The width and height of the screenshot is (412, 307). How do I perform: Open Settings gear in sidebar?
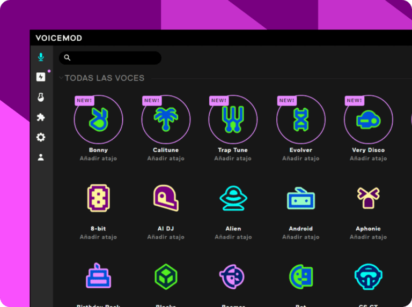coord(41,137)
